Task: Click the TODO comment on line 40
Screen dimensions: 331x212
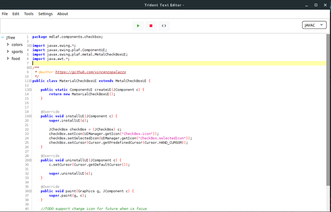Action: [94, 209]
